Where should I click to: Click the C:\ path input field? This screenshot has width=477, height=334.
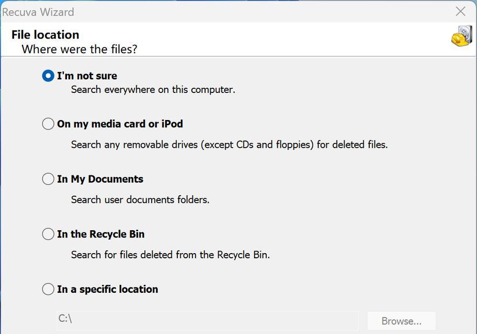(x=208, y=320)
